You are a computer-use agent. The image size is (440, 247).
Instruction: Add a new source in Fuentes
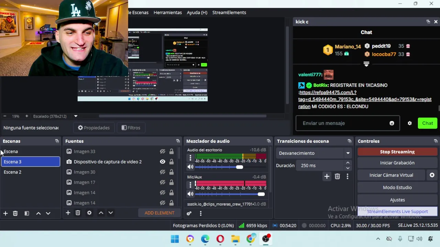click(x=68, y=213)
